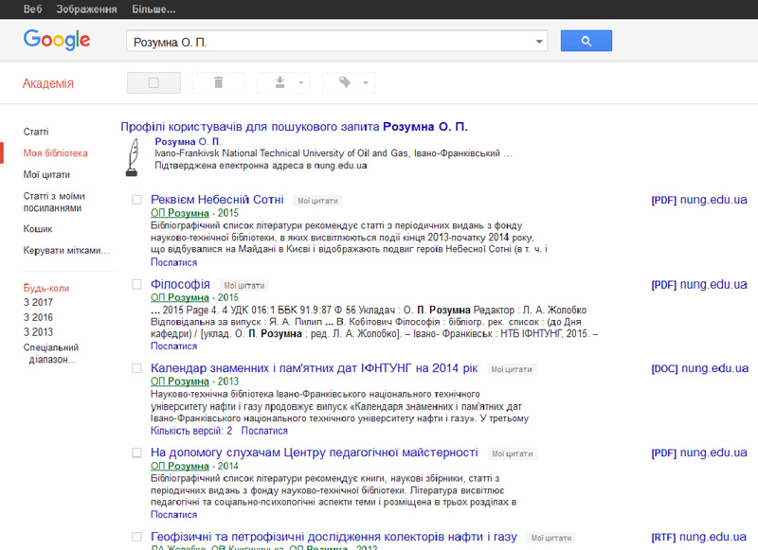Open [PDF] nung.edu.ua for На допомогу слухачам

[699, 452]
